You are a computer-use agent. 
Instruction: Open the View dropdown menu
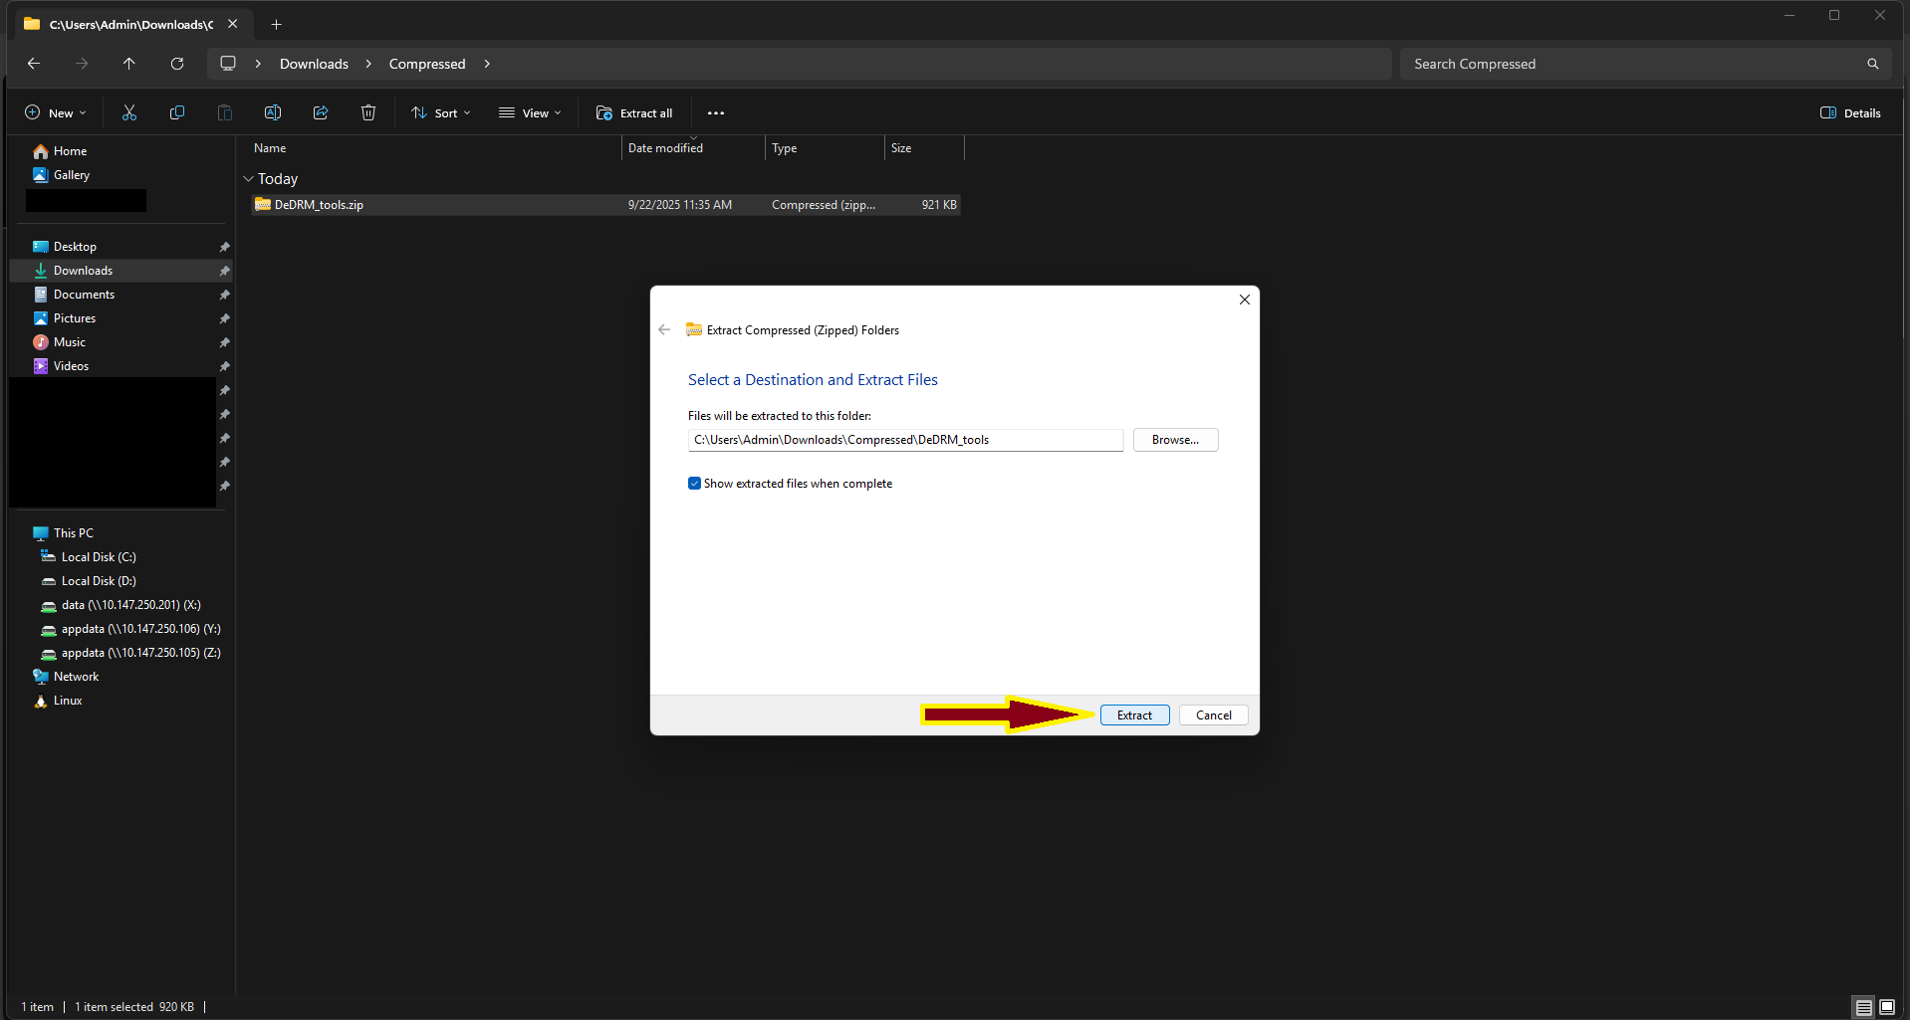pos(531,113)
